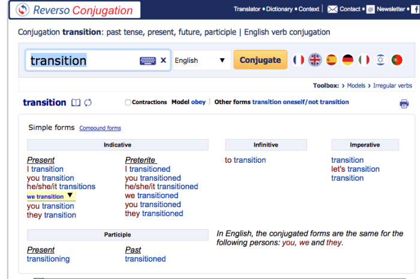Click the Italian flag icon
420x279 pixels.
364,60
